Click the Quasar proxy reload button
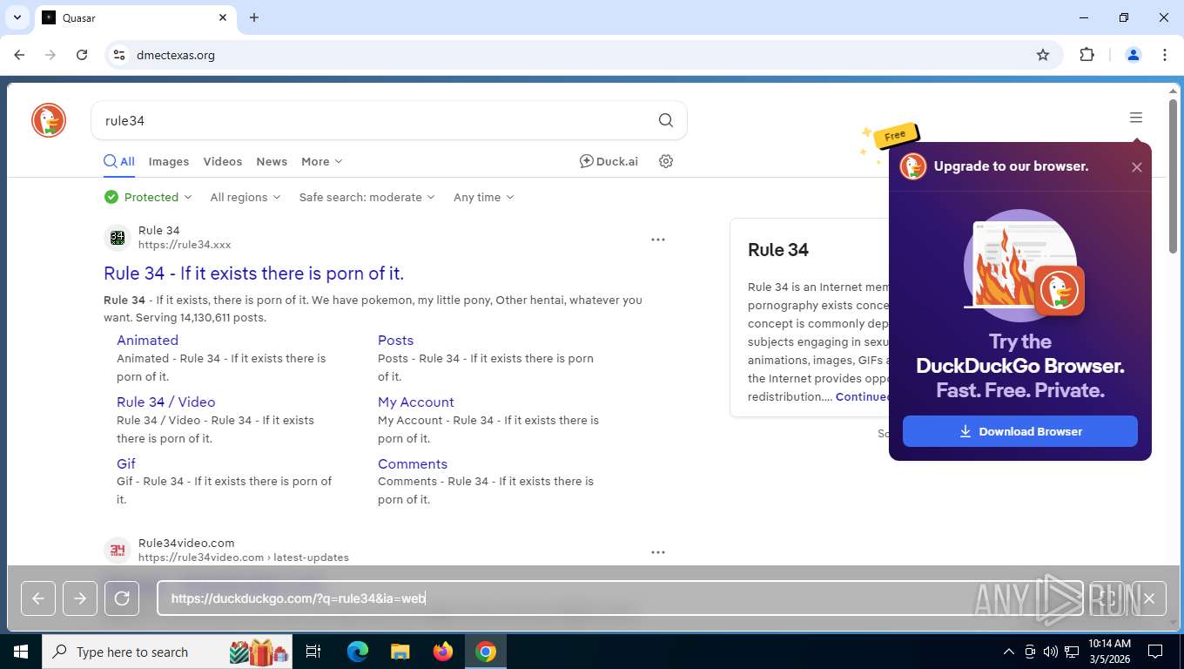 122,598
